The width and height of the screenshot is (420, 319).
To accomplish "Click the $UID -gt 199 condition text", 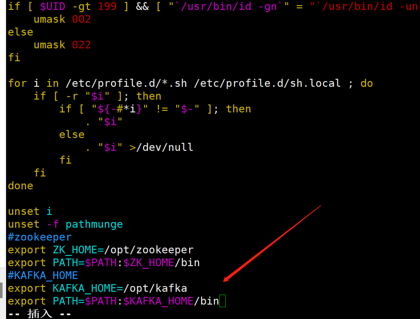I will (78, 6).
